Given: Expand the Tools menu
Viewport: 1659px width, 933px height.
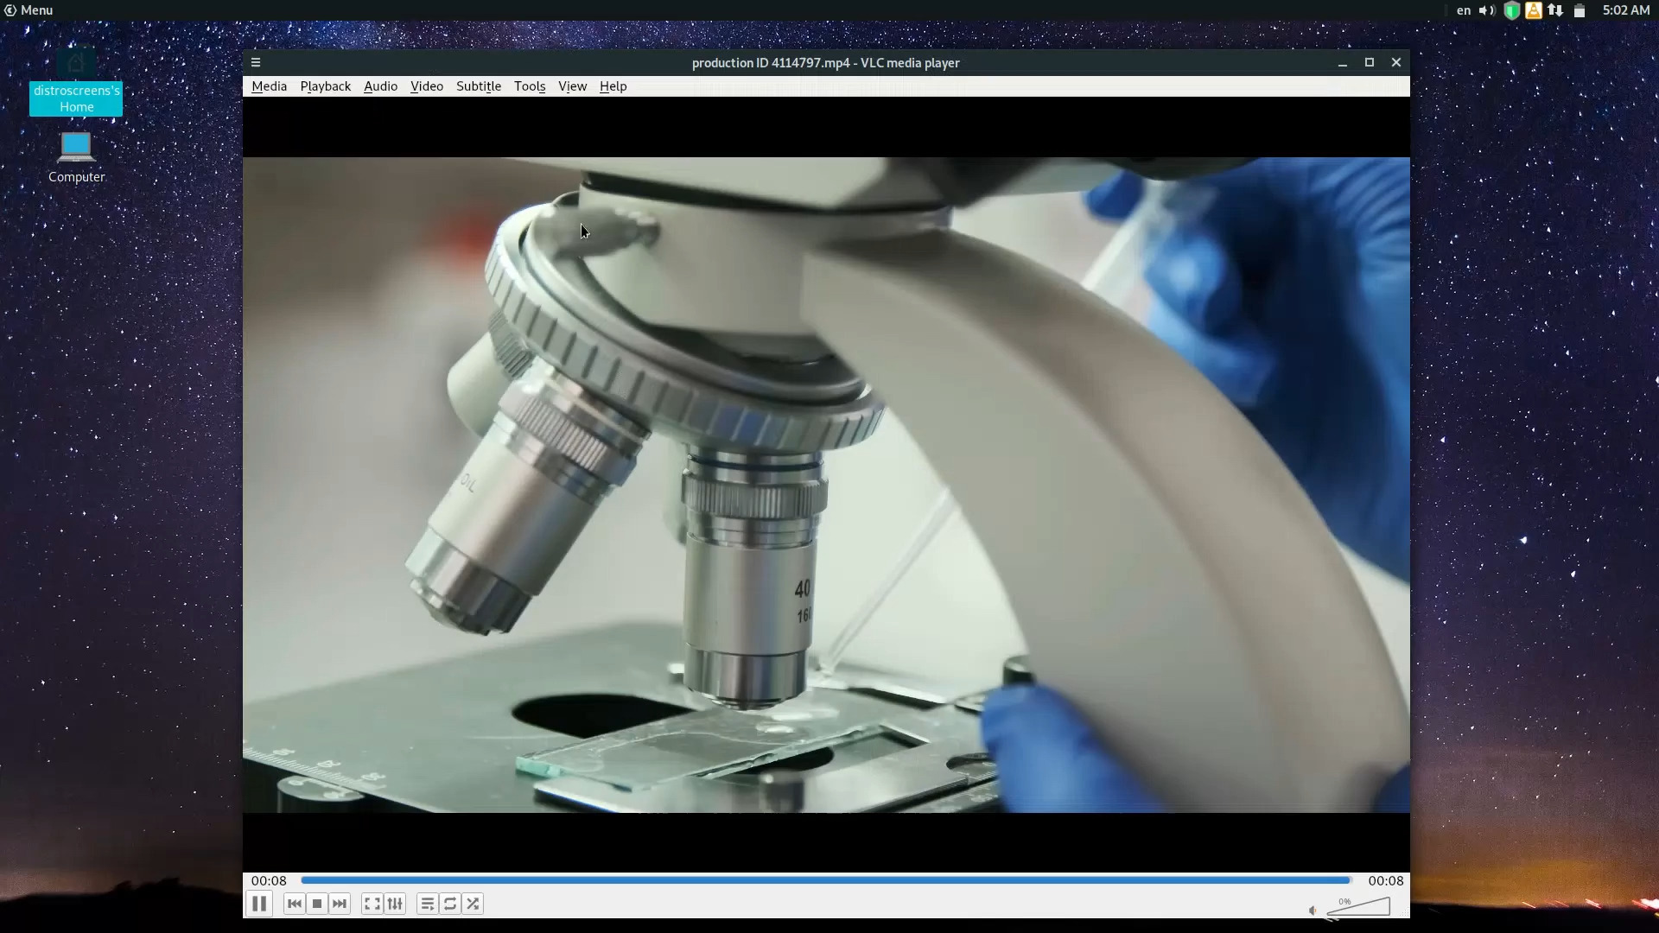Looking at the screenshot, I should pos(529,86).
